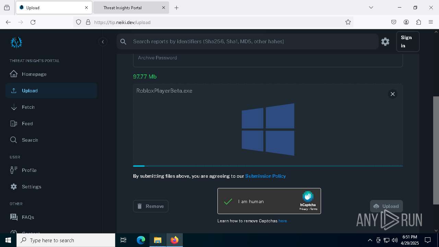Image resolution: width=439 pixels, height=247 pixels.
Task: Select the Upload browser tab
Action: (54, 8)
